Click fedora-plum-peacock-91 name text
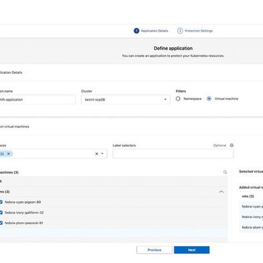The height and width of the screenshot is (263, 263). pyautogui.click(x=24, y=223)
